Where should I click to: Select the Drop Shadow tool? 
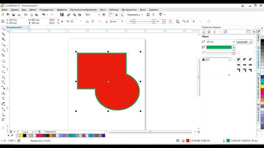(x=3, y=93)
